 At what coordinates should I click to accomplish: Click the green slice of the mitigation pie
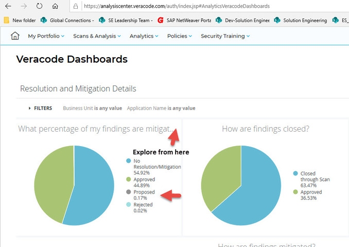(54, 183)
